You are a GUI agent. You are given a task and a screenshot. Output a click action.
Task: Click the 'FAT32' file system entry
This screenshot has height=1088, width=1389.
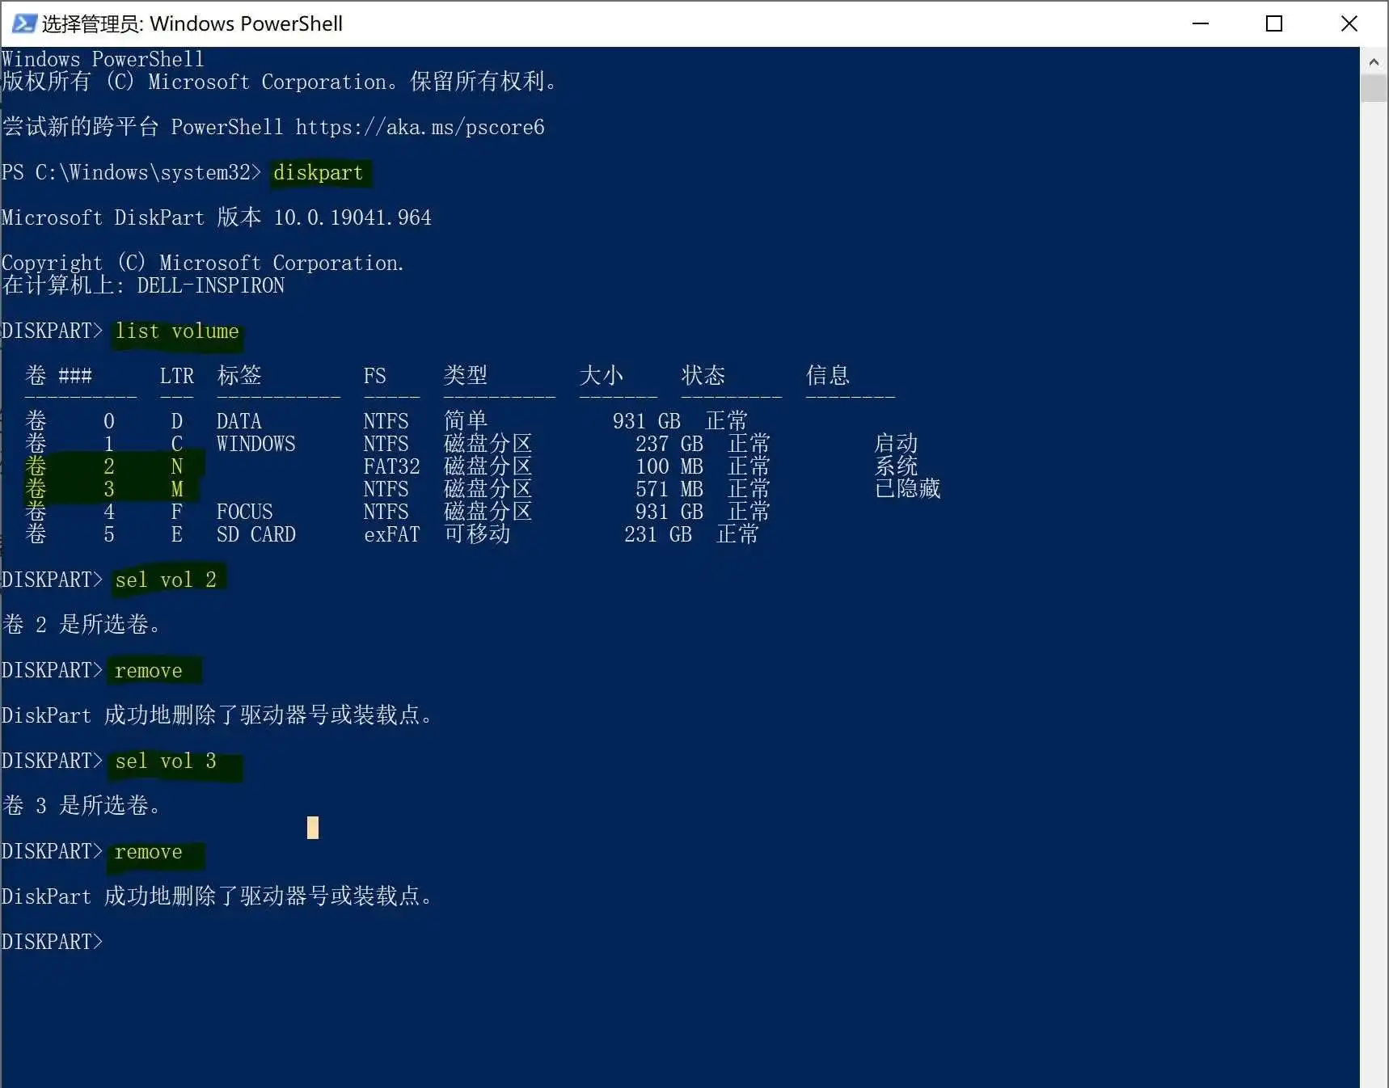click(x=392, y=466)
